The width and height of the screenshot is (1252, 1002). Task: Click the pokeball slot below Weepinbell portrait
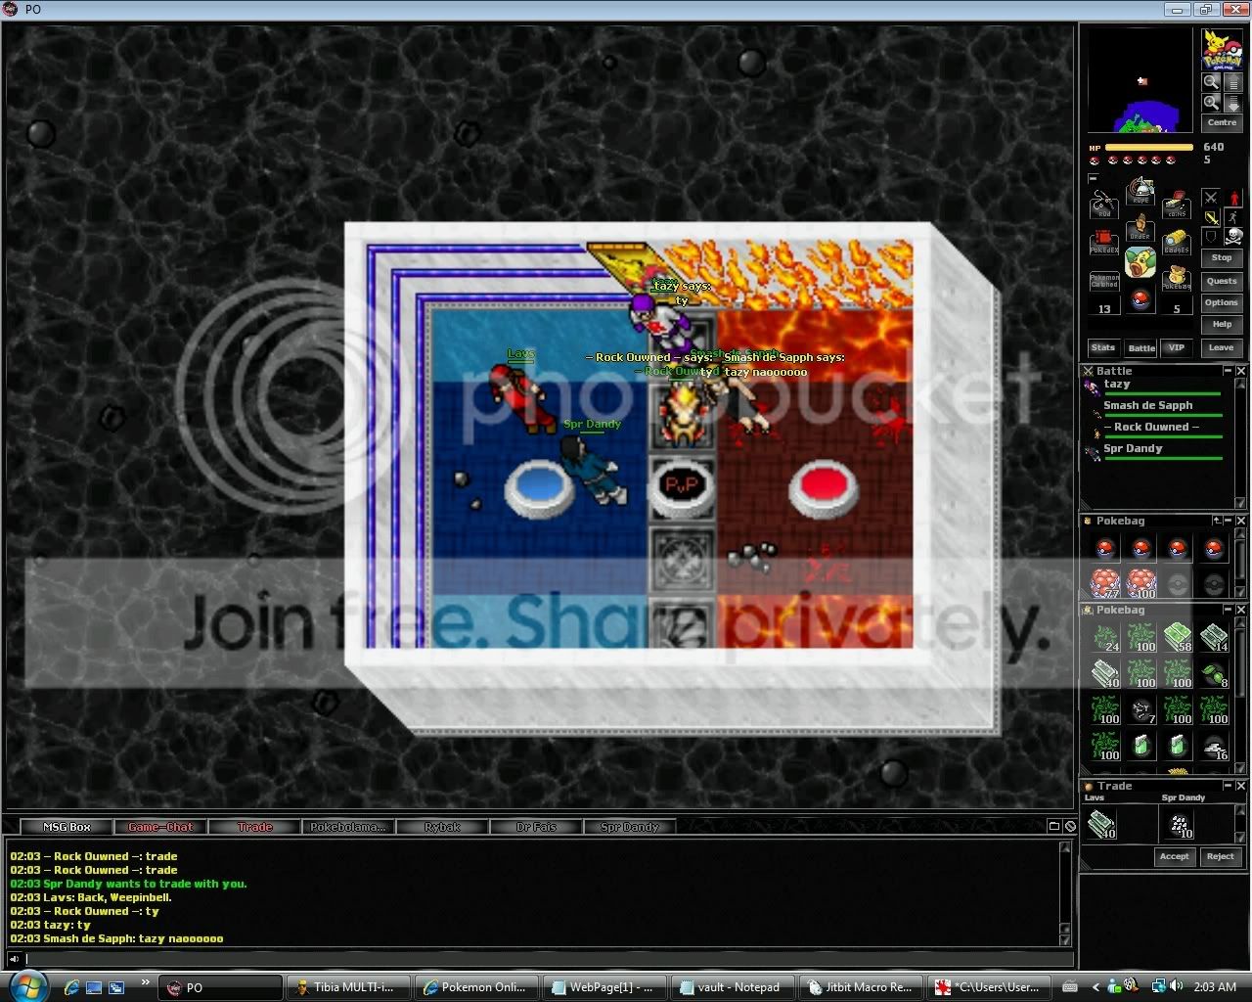[1140, 300]
